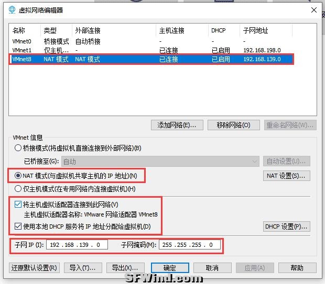Close the 虚拟网络编辑器 dialog

(314, 10)
